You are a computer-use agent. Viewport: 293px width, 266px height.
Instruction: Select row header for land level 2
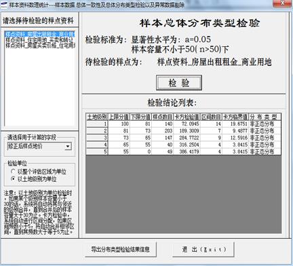(97, 131)
